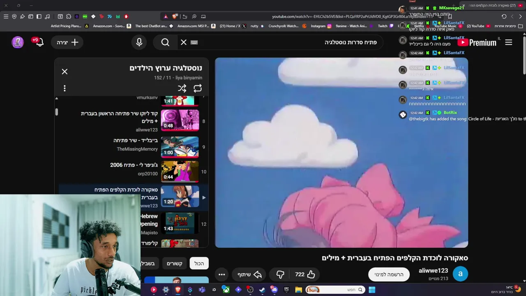Viewport: 526px width, 296px height.
Task: Open Discord from taskbar
Action: [274, 290]
